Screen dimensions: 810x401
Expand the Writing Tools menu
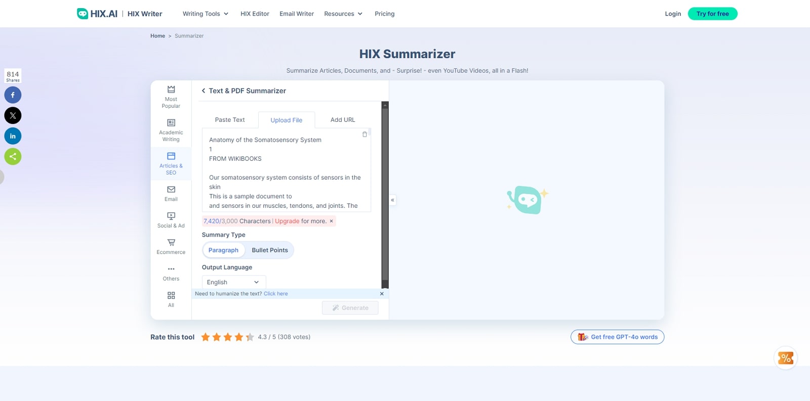(206, 14)
